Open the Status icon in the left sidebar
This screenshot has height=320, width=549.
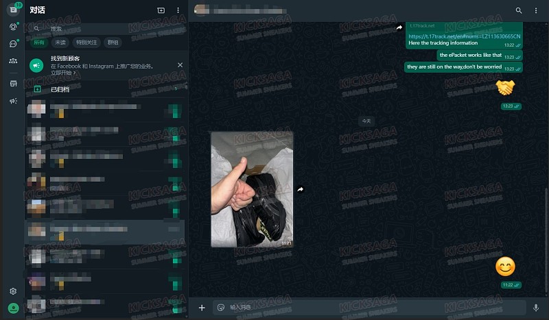point(13,27)
